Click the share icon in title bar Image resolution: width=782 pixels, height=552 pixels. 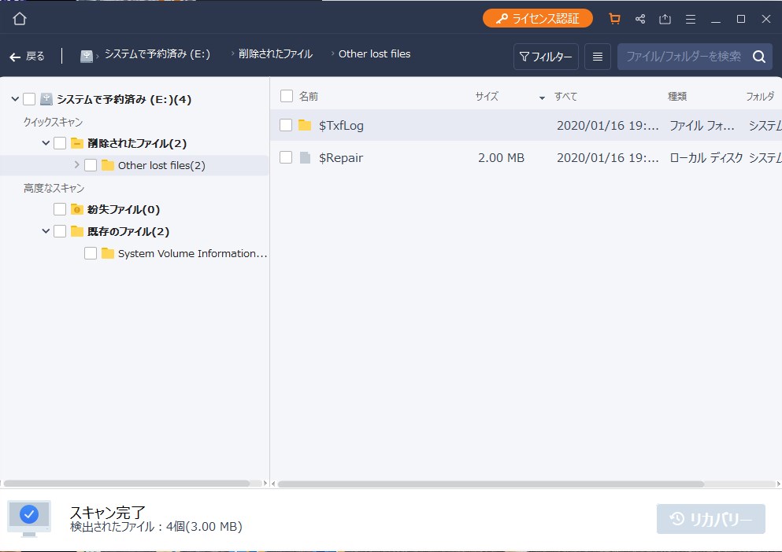click(639, 19)
